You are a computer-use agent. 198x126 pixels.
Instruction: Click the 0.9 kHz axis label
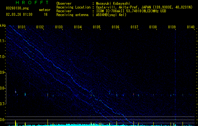pos(3,72)
